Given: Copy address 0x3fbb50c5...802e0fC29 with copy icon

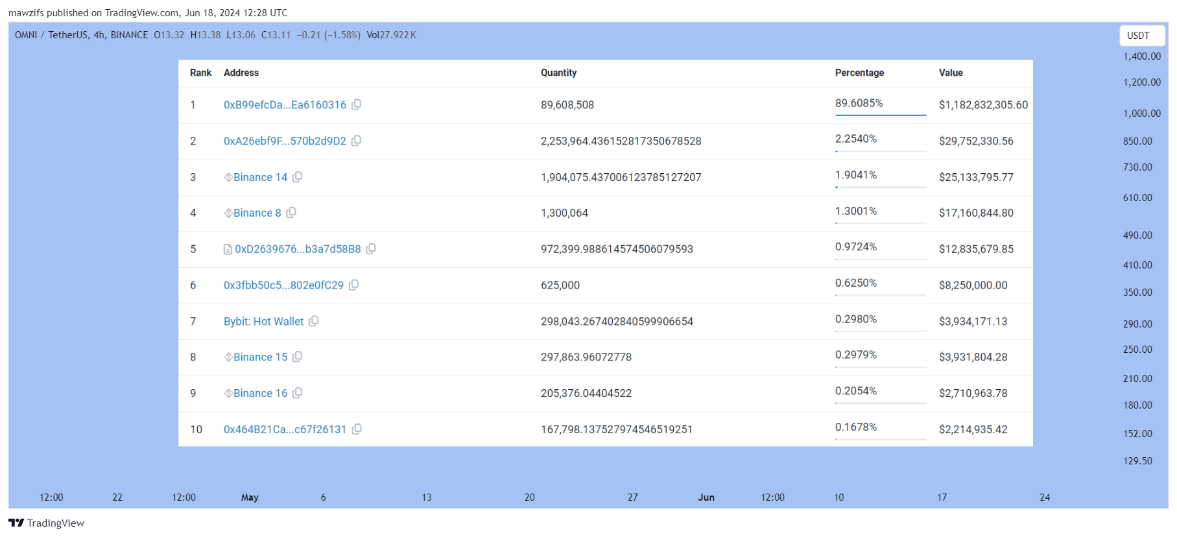Looking at the screenshot, I should pyautogui.click(x=354, y=285).
